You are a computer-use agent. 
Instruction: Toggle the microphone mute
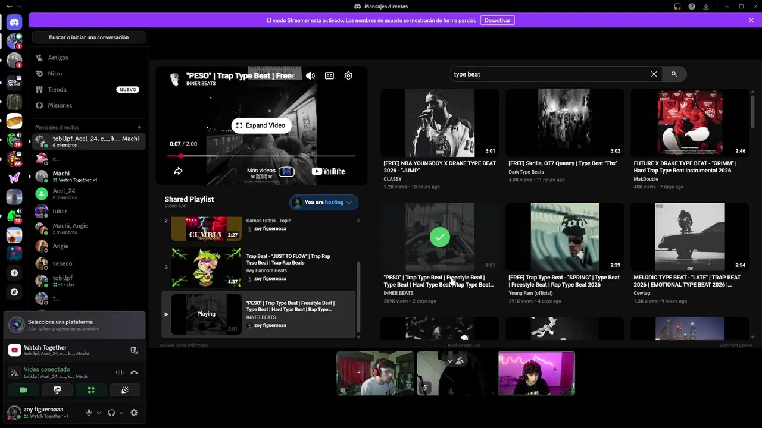pyautogui.click(x=89, y=413)
